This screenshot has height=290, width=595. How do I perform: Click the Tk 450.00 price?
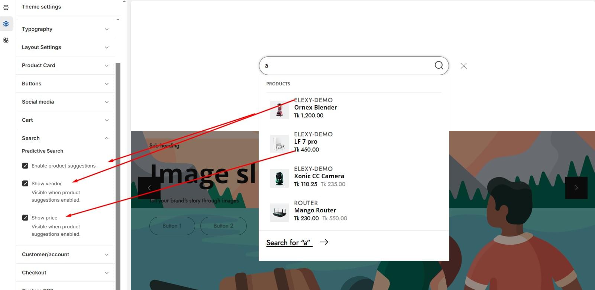click(306, 150)
